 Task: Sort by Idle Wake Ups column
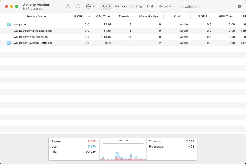tap(149, 16)
